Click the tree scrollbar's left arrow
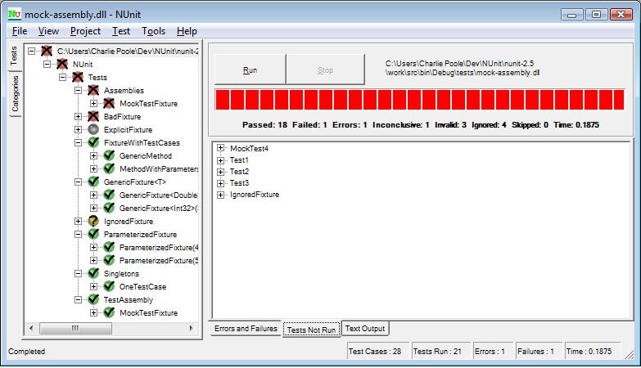This screenshot has width=641, height=368. click(x=31, y=328)
